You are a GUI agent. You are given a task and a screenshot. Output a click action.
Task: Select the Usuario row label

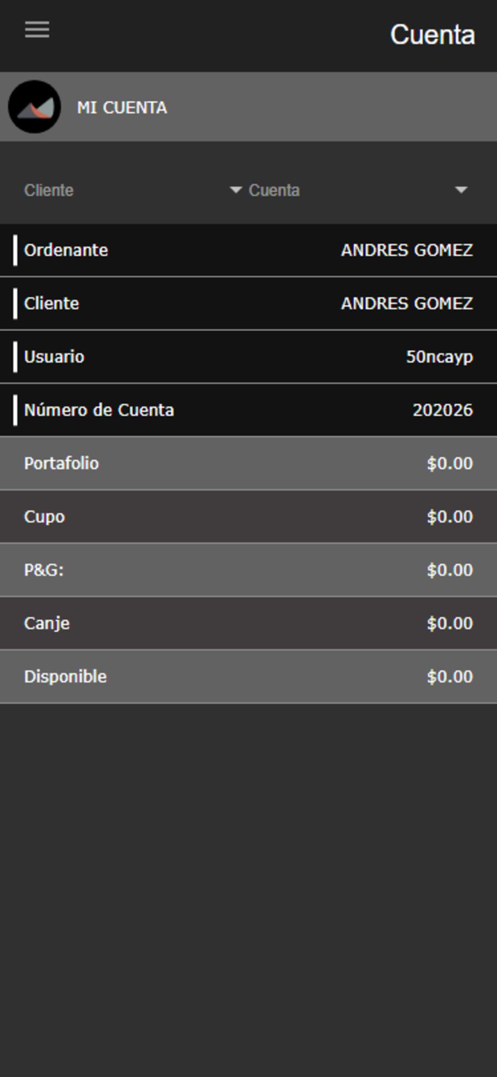[54, 356]
